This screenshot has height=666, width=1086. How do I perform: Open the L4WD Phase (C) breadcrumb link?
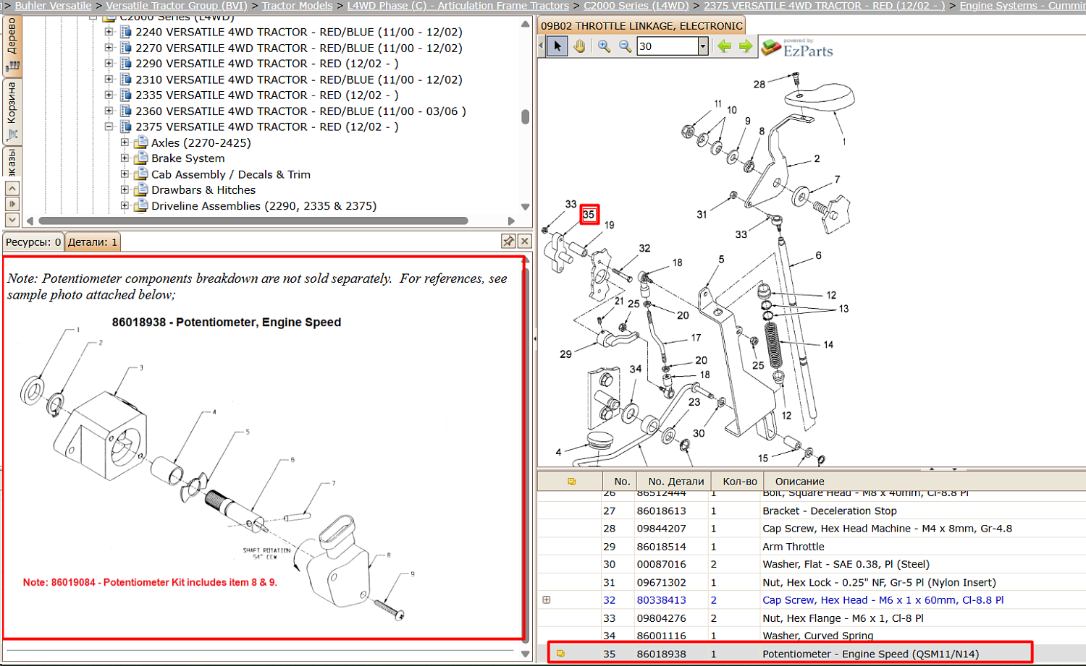coord(458,6)
